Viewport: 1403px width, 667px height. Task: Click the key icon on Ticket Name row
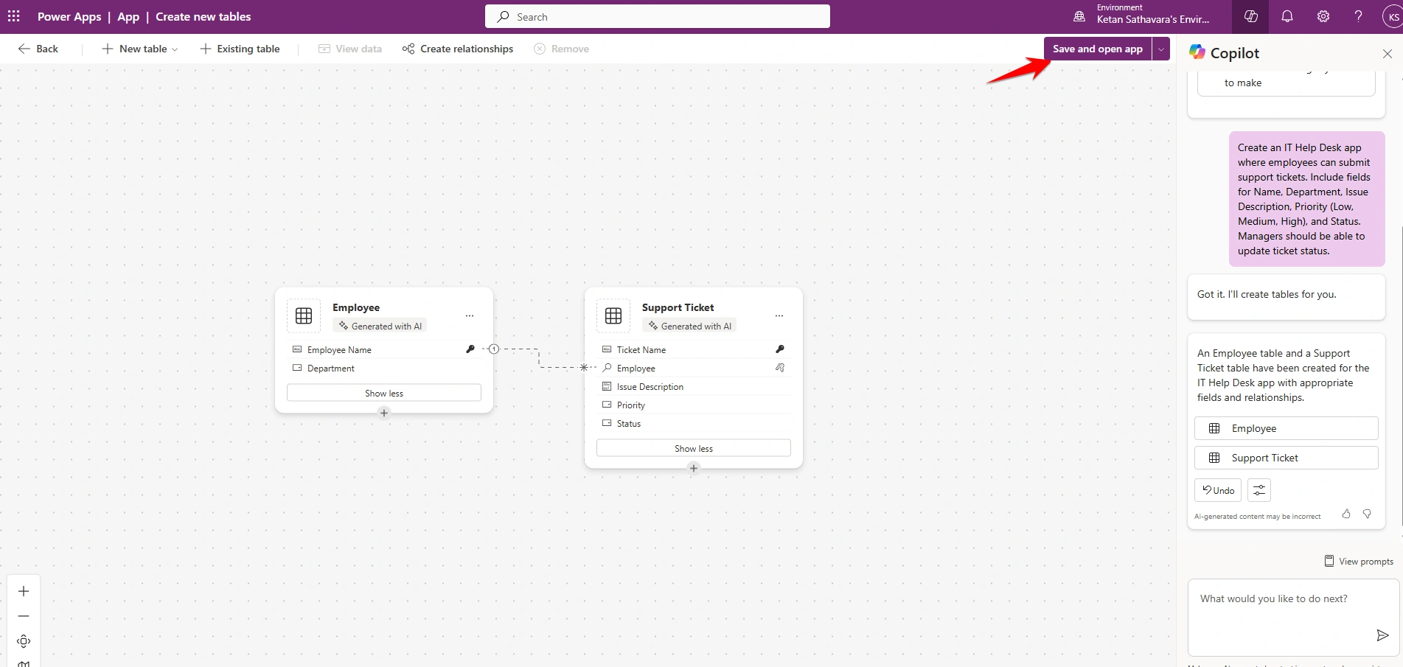[780, 349]
